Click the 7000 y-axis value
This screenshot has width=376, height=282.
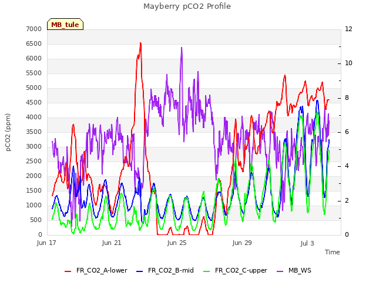coord(34,29)
